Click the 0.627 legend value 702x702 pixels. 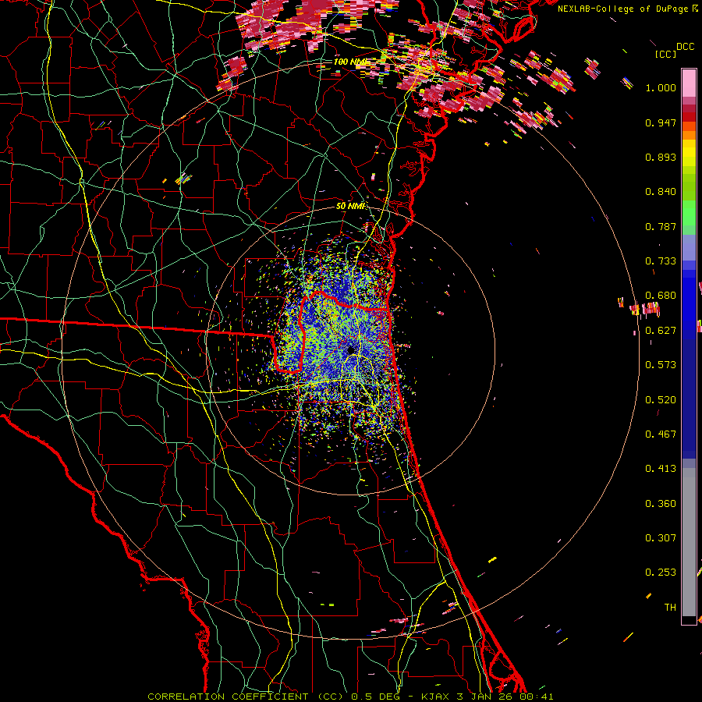point(661,331)
